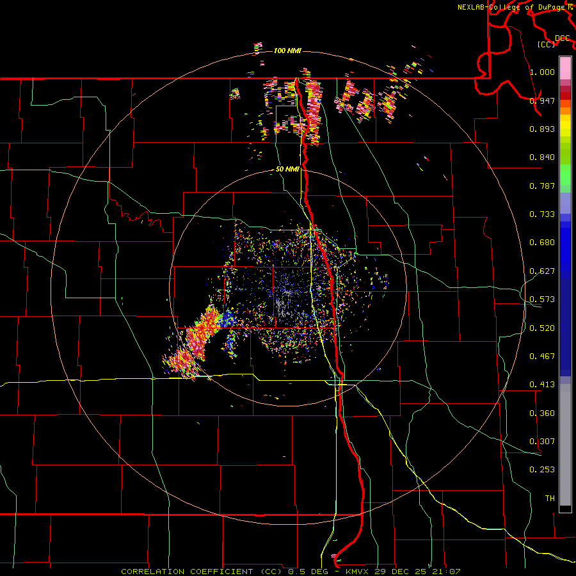Click the 0.520 scale value

click(542, 328)
